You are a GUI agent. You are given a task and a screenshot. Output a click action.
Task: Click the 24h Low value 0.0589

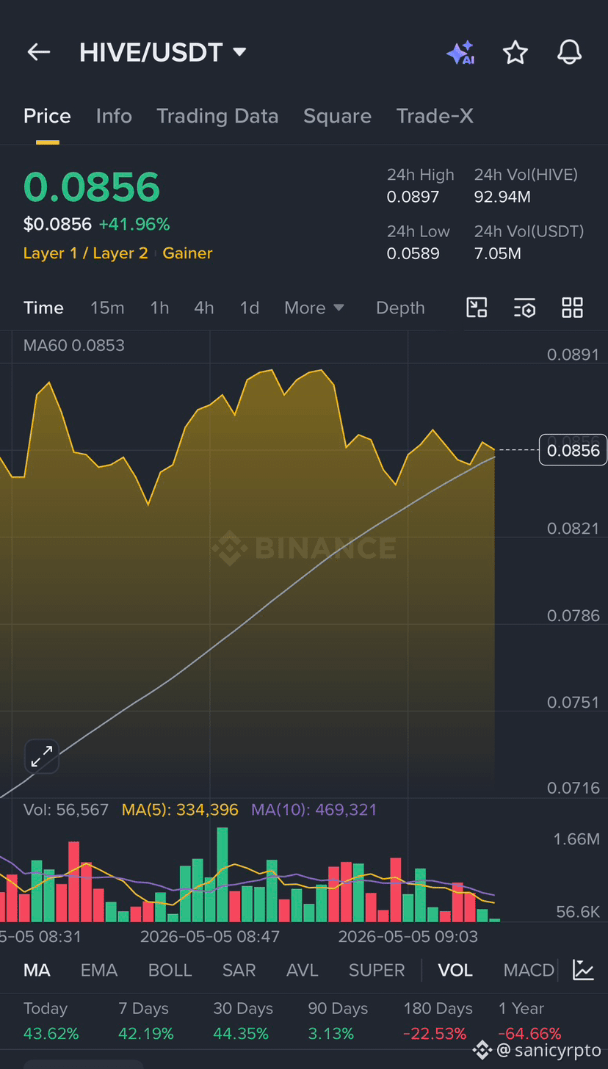tap(413, 253)
